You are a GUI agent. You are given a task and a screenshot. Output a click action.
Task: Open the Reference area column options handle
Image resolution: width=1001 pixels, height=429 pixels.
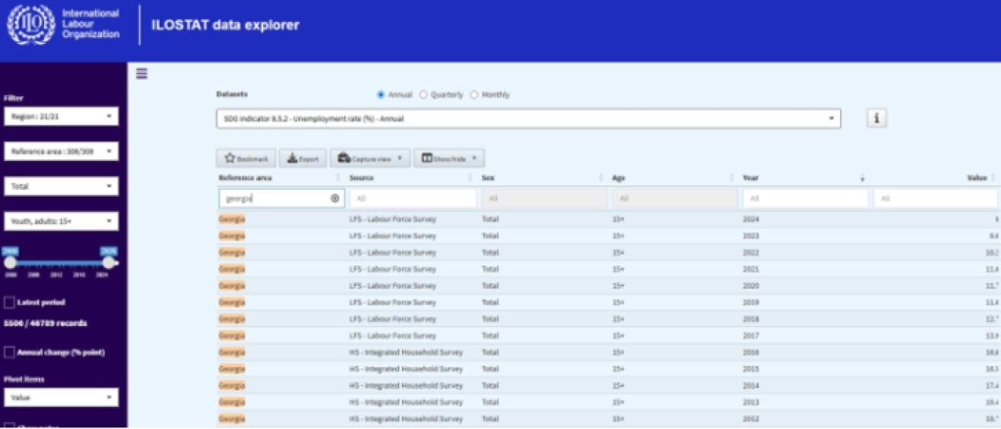[x=338, y=178]
